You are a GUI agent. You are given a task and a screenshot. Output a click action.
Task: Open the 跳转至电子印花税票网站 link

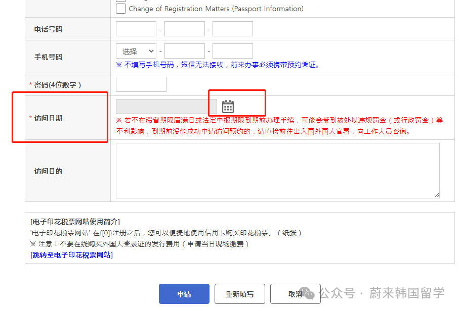(x=71, y=255)
